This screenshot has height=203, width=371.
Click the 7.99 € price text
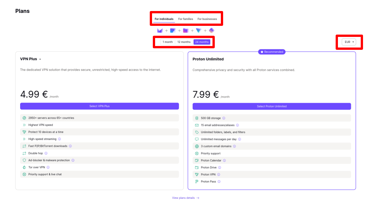[206, 94]
